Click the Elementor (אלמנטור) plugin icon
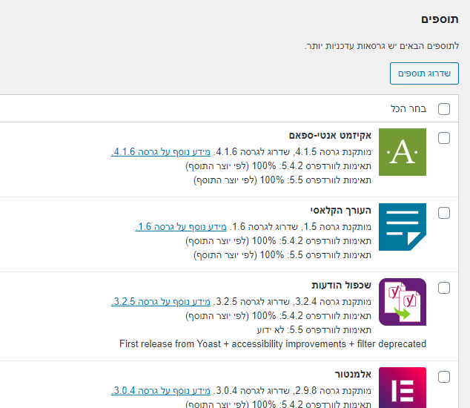The height and width of the screenshot is (408, 470). click(403, 387)
